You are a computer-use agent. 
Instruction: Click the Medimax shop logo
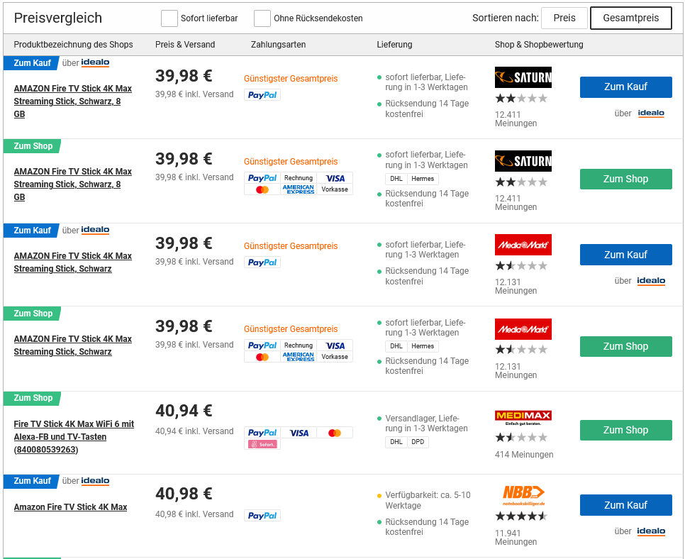[523, 417]
